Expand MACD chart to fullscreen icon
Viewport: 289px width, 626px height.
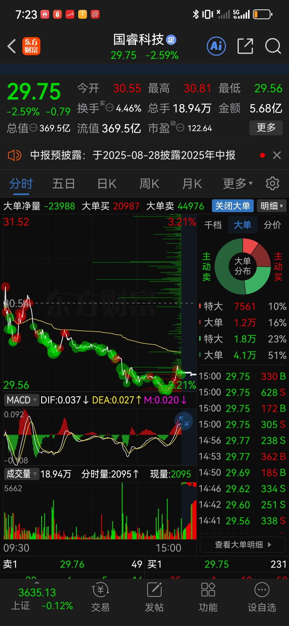[x=184, y=421]
